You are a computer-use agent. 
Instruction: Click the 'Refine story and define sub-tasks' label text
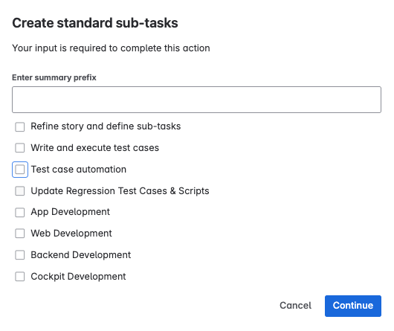pyautogui.click(x=106, y=126)
